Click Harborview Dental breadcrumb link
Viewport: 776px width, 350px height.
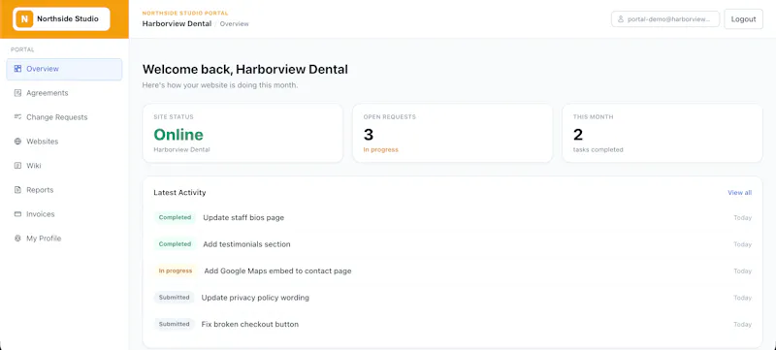pos(177,23)
